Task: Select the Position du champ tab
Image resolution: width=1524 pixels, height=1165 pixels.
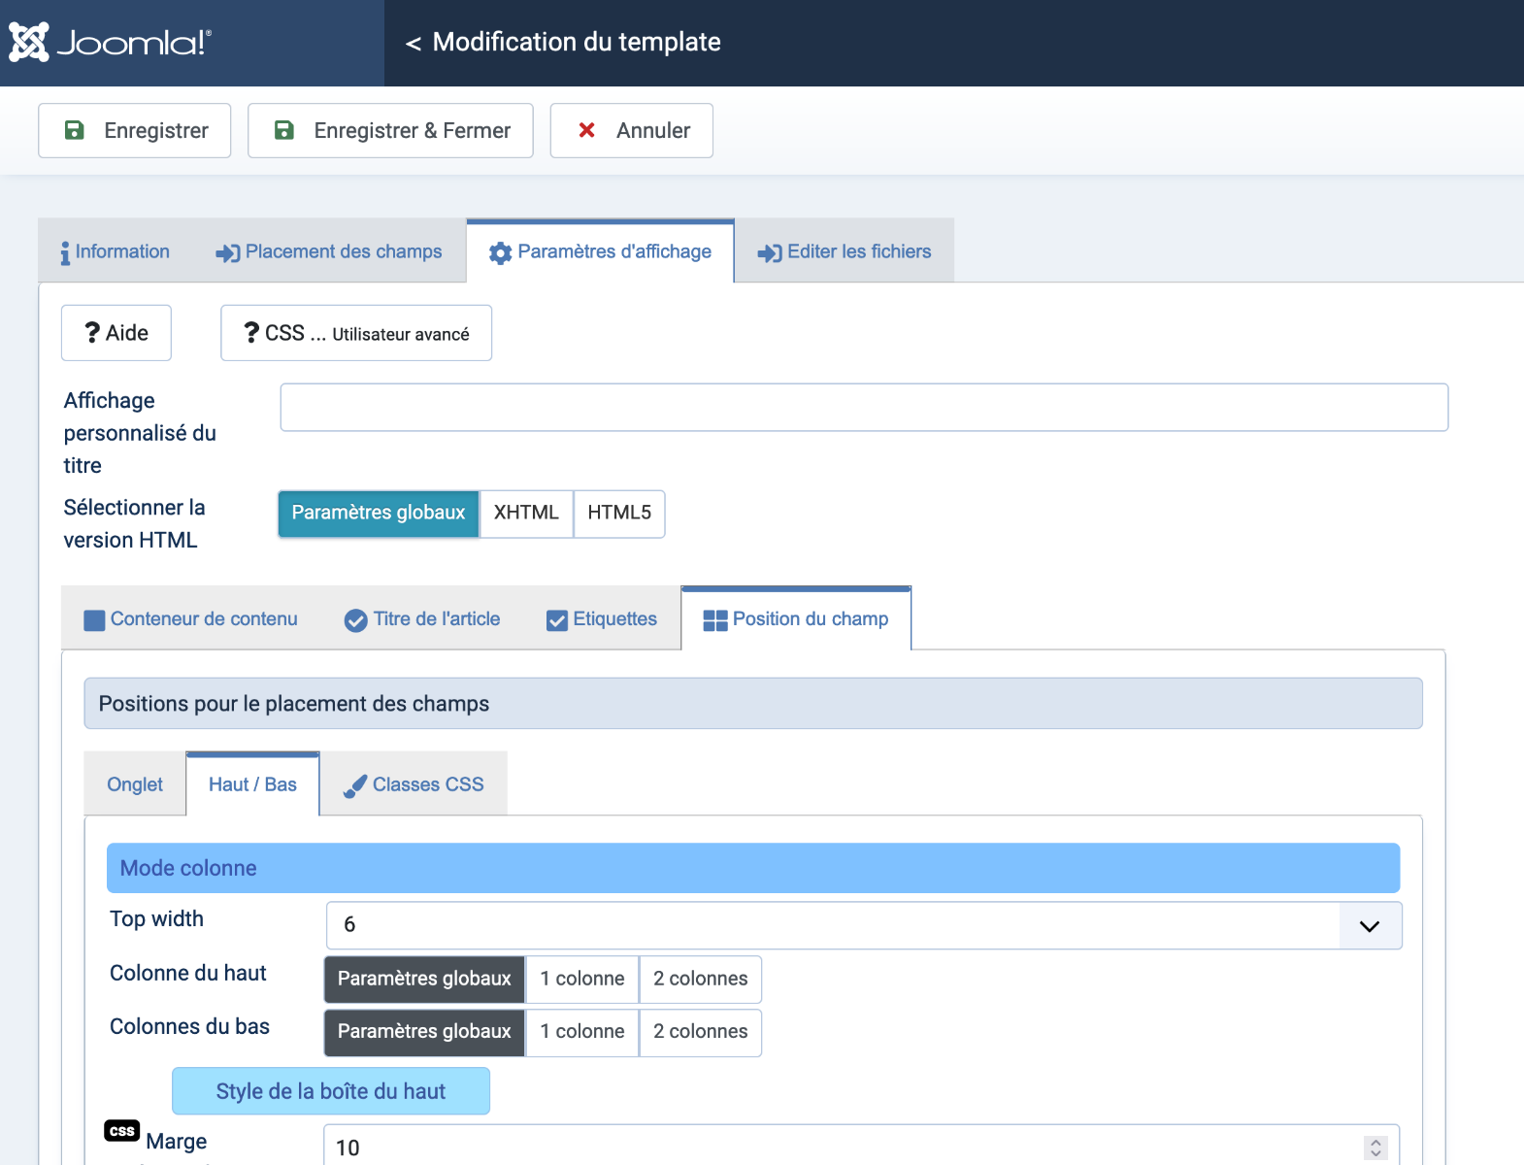Action: 796,619
